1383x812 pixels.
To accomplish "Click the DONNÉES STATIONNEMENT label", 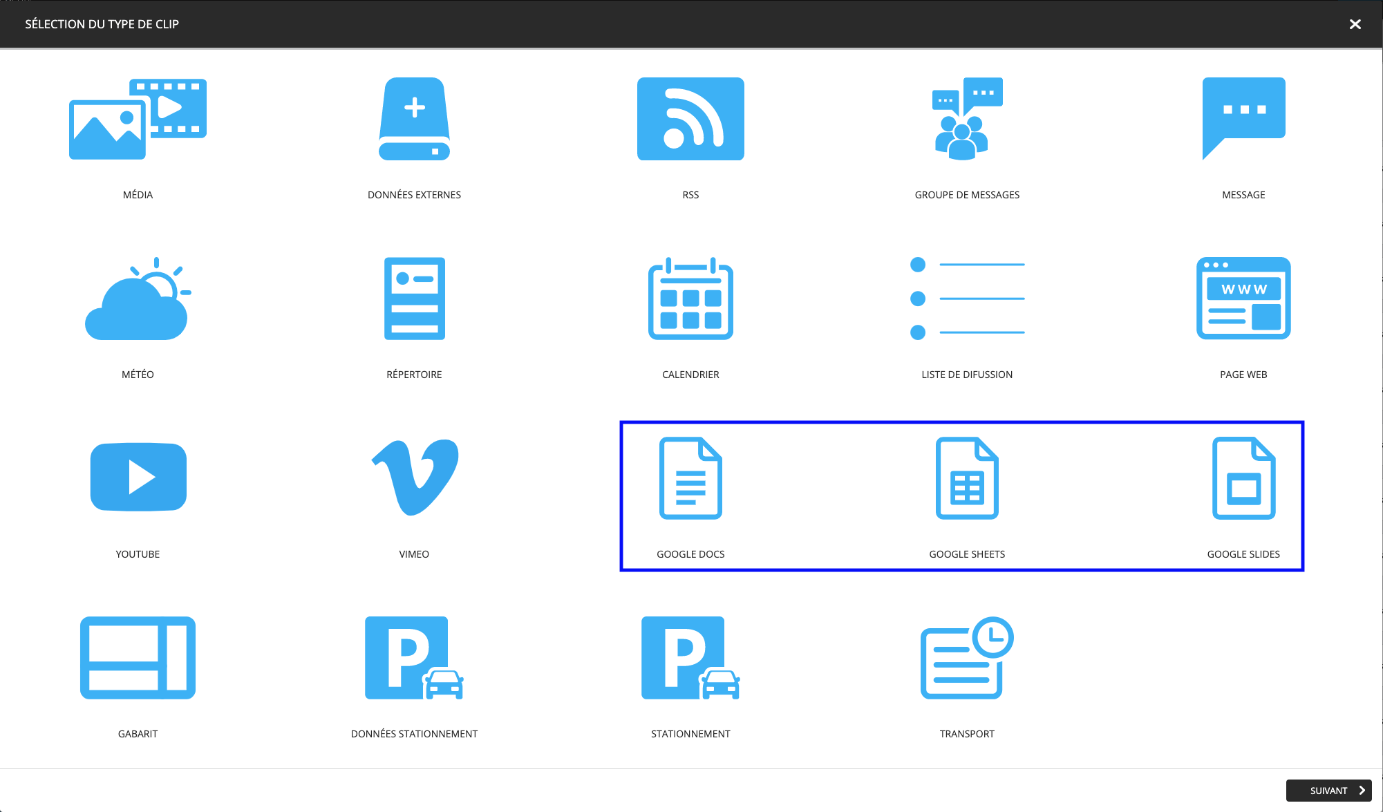I will pyautogui.click(x=414, y=734).
